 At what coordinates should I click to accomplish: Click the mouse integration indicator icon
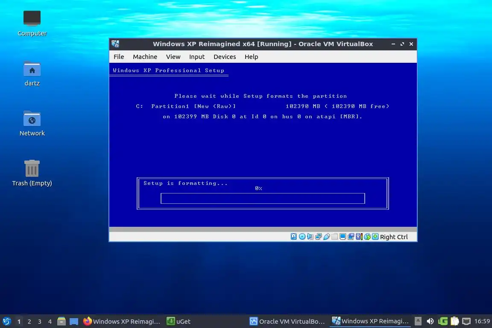point(367,237)
